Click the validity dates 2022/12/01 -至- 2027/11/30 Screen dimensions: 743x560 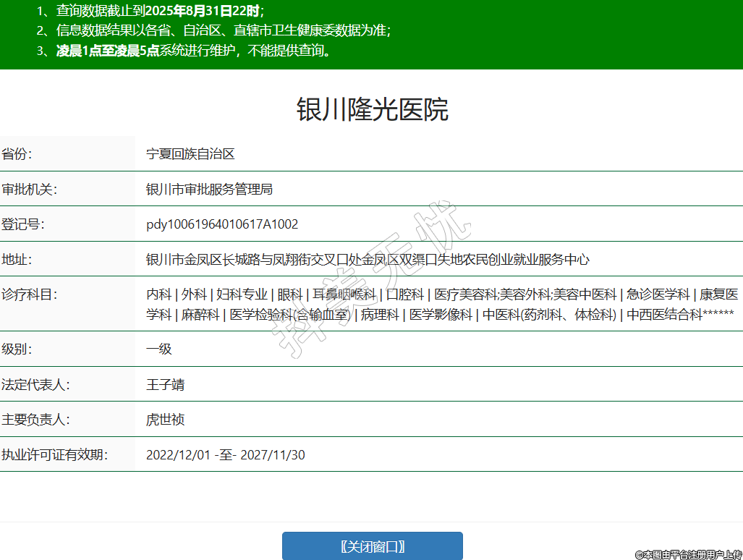point(226,454)
